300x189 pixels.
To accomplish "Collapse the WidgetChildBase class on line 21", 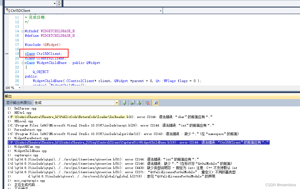I will pos(23,63).
